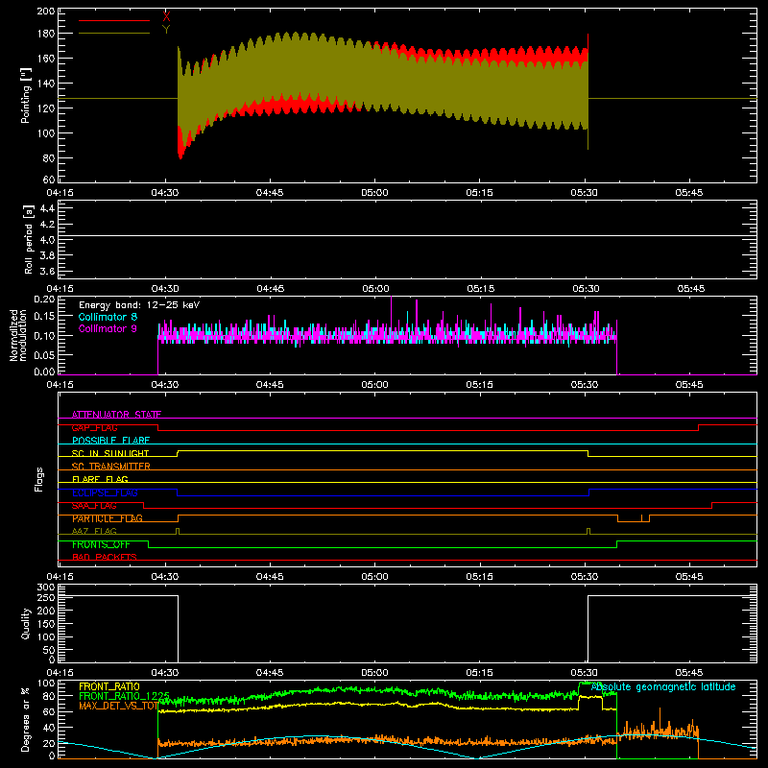The width and height of the screenshot is (768, 768).
Task: Click the Pointing axis title
Action: [x=26, y=96]
